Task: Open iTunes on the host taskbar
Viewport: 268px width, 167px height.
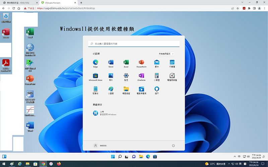Action: click(x=51, y=164)
